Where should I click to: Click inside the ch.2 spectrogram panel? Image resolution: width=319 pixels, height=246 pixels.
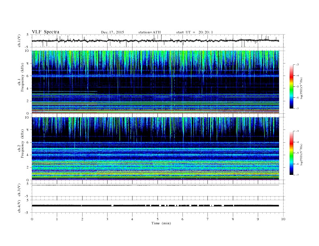[155, 148]
